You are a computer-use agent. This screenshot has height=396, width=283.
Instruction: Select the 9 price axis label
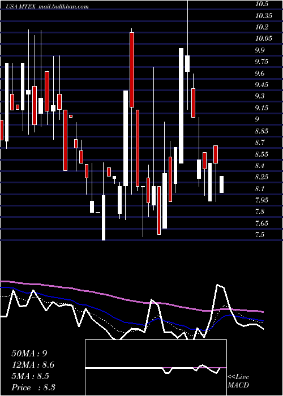click(x=257, y=119)
